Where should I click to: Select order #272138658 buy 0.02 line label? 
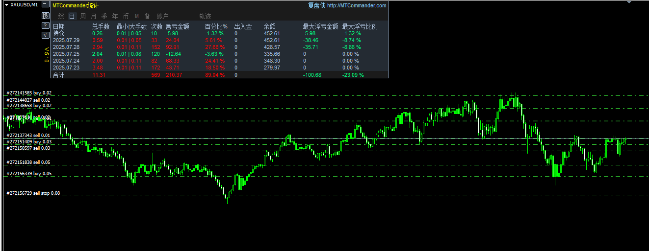[28, 106]
